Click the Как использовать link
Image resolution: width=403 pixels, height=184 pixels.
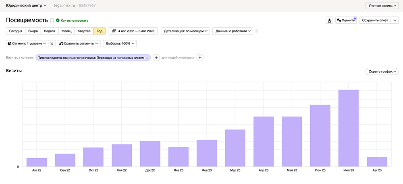pyautogui.click(x=74, y=20)
